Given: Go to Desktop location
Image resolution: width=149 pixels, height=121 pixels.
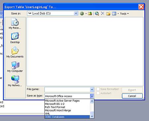Looking at the screenshot, I should point(15,38).
